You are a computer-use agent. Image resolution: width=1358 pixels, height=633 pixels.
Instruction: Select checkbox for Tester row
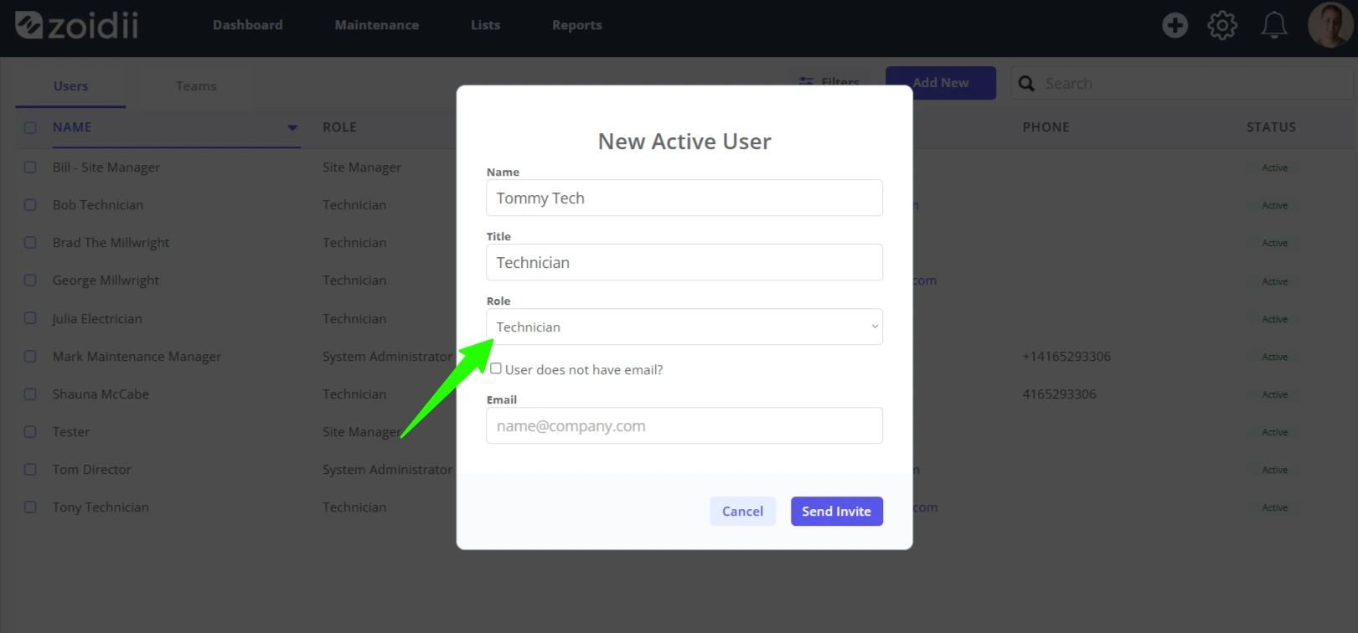pos(30,432)
